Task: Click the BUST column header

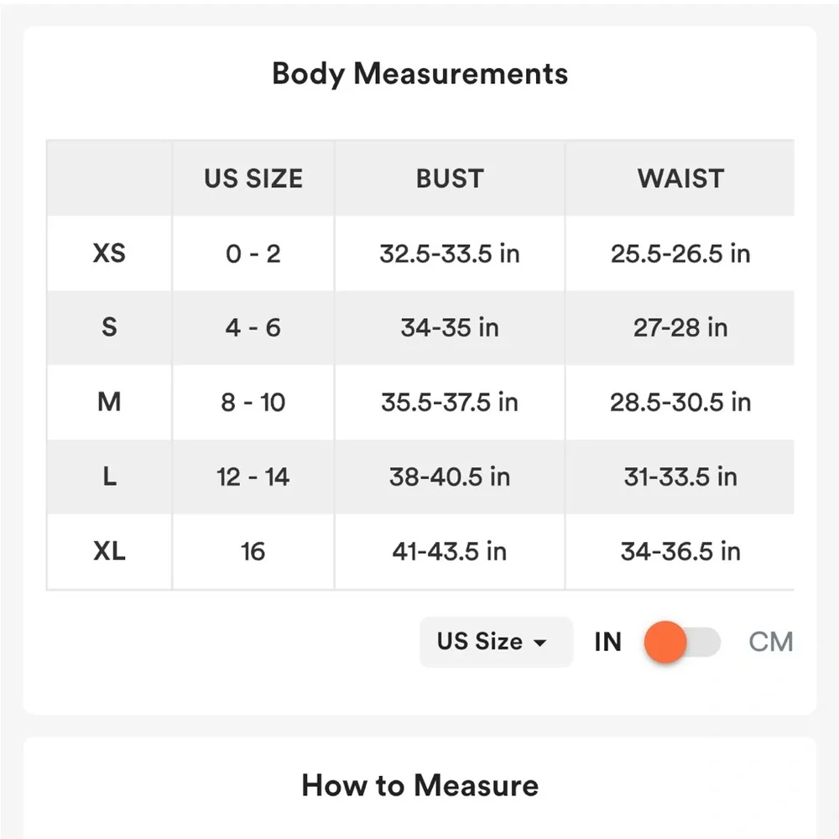Action: [450, 179]
